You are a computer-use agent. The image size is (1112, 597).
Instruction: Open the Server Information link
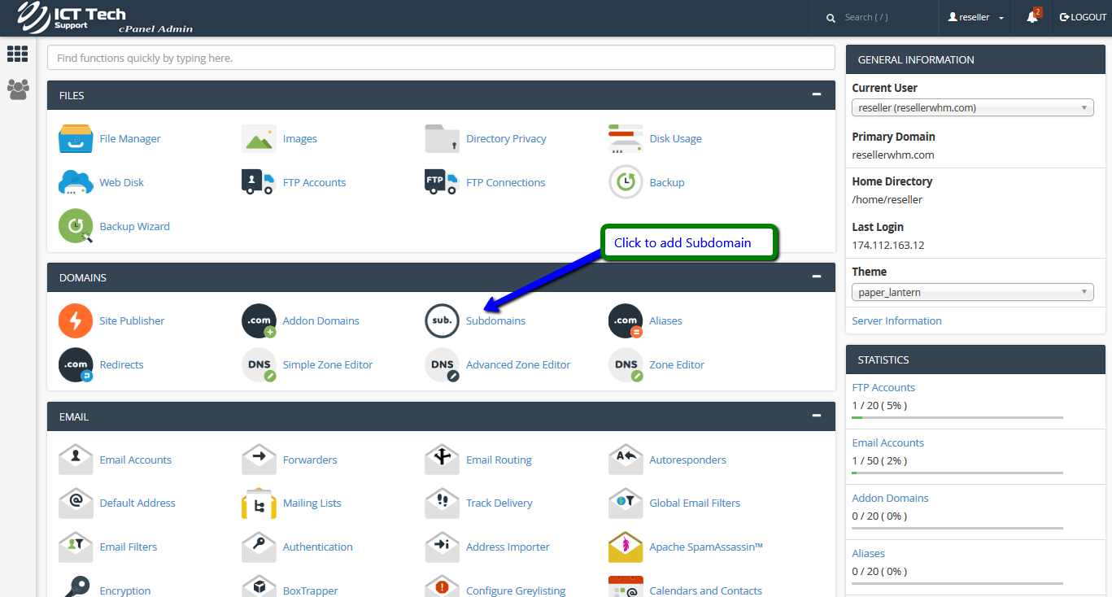pos(896,320)
